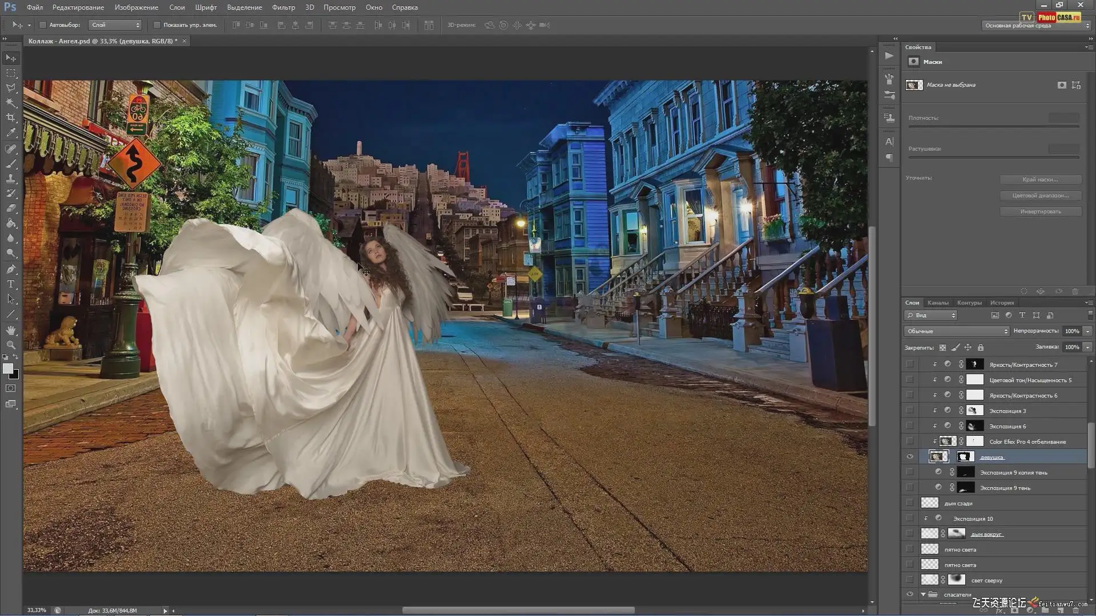The height and width of the screenshot is (616, 1096).
Task: Select the Magic Wand tool
Action: point(11,103)
